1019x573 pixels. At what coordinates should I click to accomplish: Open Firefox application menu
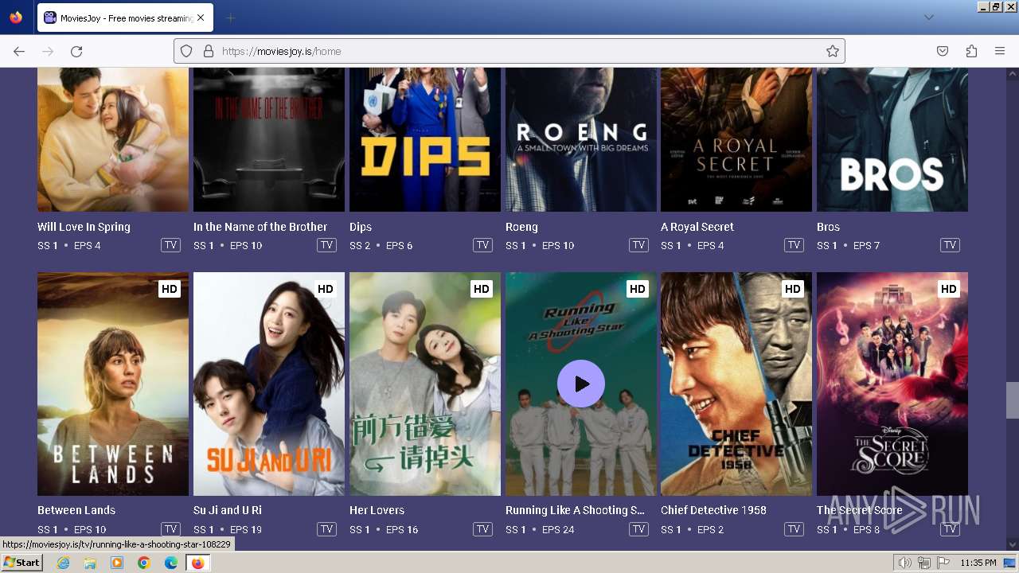[x=1000, y=51]
